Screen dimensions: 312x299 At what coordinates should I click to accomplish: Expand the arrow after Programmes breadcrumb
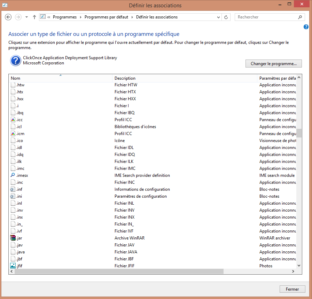[80, 17]
